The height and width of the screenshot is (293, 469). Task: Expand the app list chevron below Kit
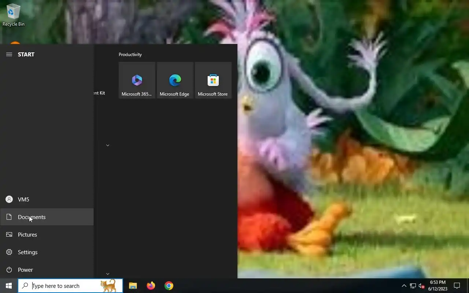click(108, 145)
